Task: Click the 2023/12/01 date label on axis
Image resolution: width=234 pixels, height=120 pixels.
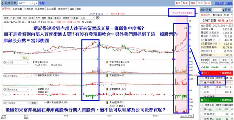Action: [187, 116]
